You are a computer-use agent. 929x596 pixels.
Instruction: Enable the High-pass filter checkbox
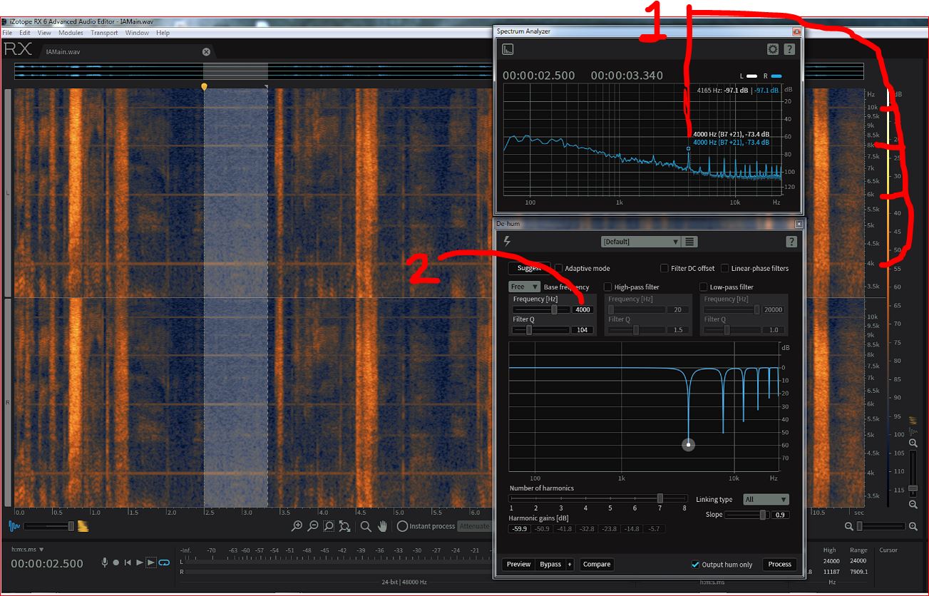click(x=608, y=287)
